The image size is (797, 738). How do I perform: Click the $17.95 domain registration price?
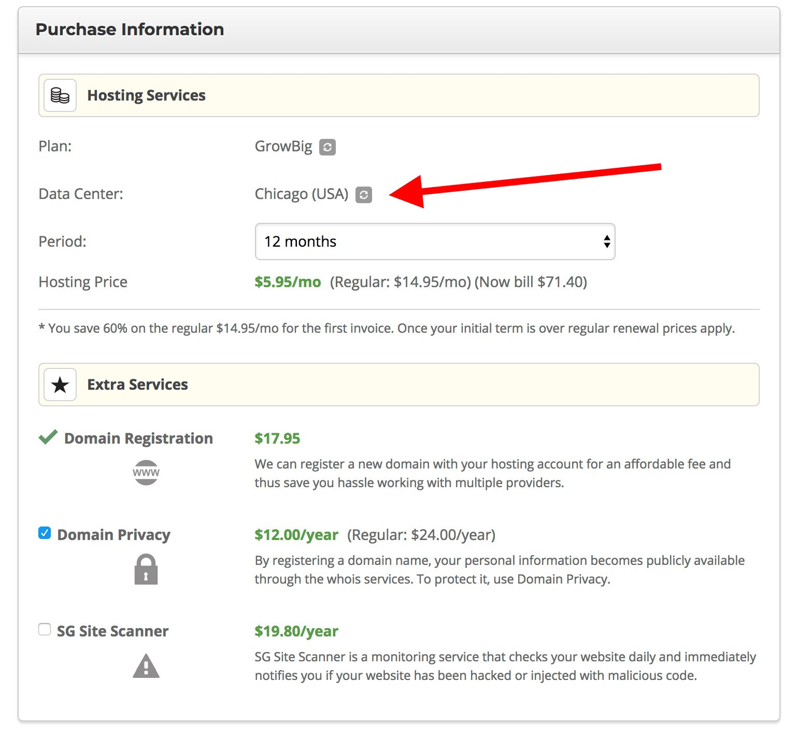click(277, 438)
